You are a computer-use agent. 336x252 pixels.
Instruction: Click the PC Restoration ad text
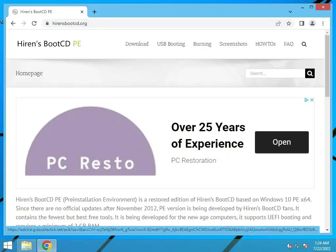pyautogui.click(x=194, y=160)
